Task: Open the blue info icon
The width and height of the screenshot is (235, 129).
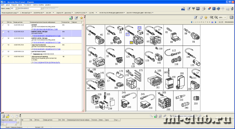Action: [214, 9]
